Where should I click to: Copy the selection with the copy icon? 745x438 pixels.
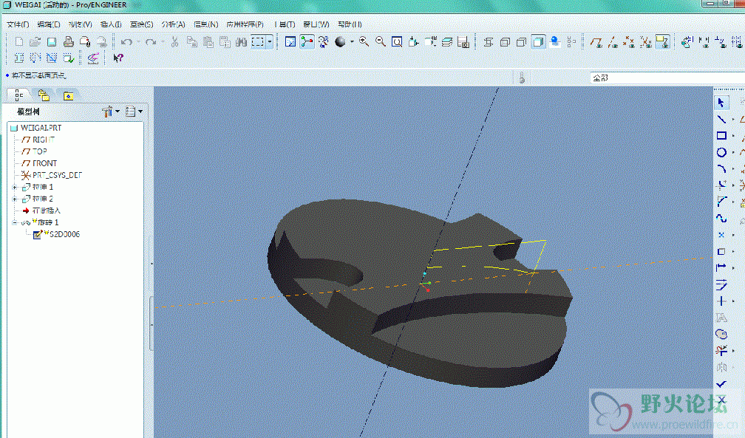[x=192, y=42]
